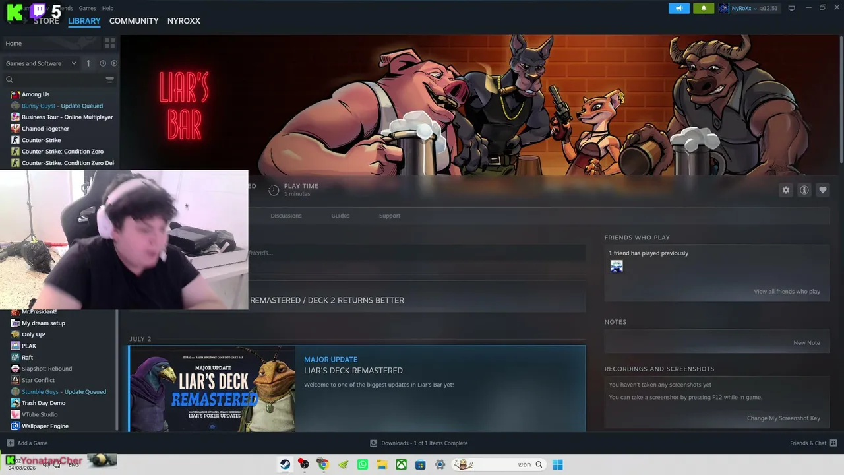
Task: Click the Friends & Chat icon
Action: pyautogui.click(x=833, y=443)
